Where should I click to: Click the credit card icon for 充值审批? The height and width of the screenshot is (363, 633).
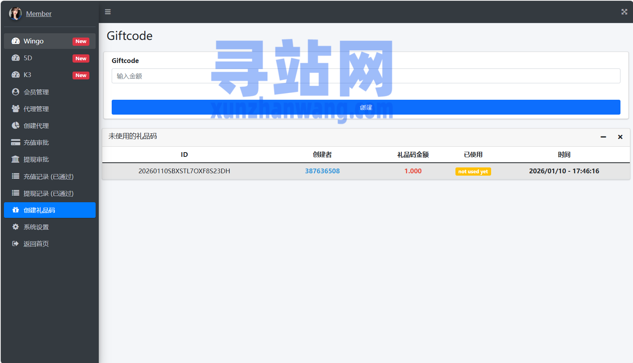[x=16, y=142]
